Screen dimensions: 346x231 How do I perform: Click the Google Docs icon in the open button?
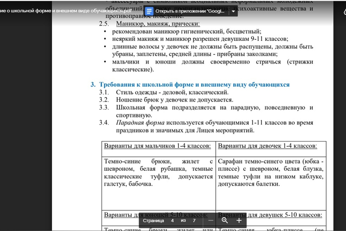149,11
